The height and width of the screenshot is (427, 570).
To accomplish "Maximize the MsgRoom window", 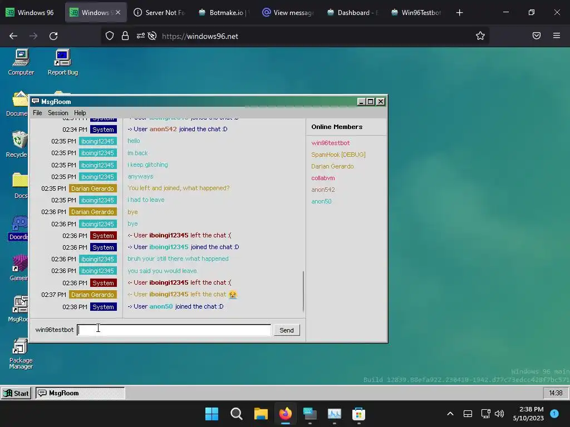I will [370, 102].
